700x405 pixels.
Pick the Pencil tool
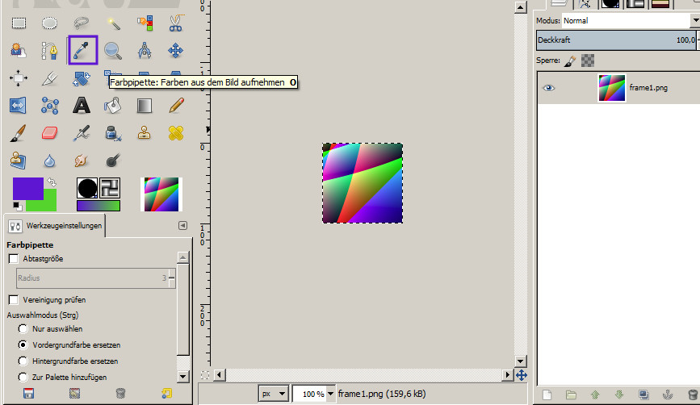pyautogui.click(x=176, y=106)
